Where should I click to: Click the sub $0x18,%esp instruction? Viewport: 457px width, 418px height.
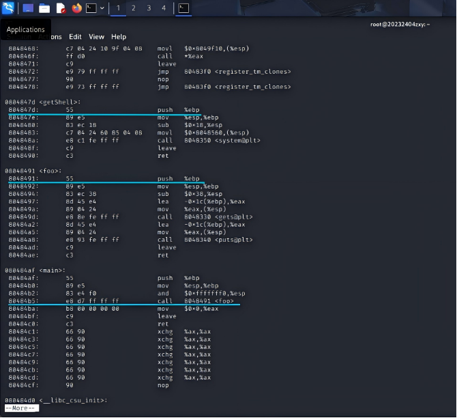pyautogui.click(x=190, y=125)
